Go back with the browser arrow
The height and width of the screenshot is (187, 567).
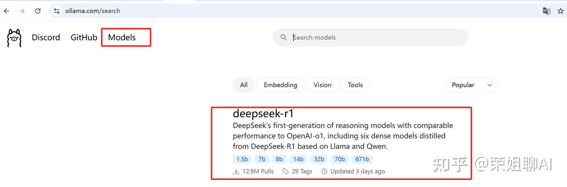(6, 11)
